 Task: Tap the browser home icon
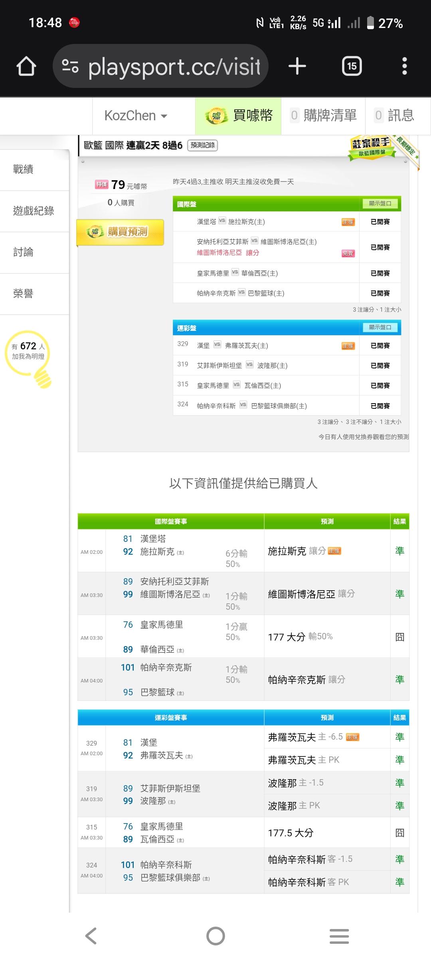26,66
